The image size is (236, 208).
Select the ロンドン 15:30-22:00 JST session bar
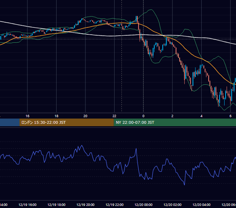[67, 122]
